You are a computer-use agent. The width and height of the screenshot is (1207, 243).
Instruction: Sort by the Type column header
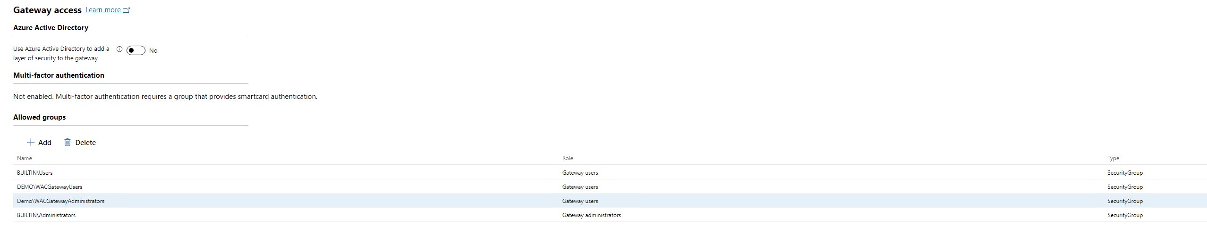point(1113,158)
